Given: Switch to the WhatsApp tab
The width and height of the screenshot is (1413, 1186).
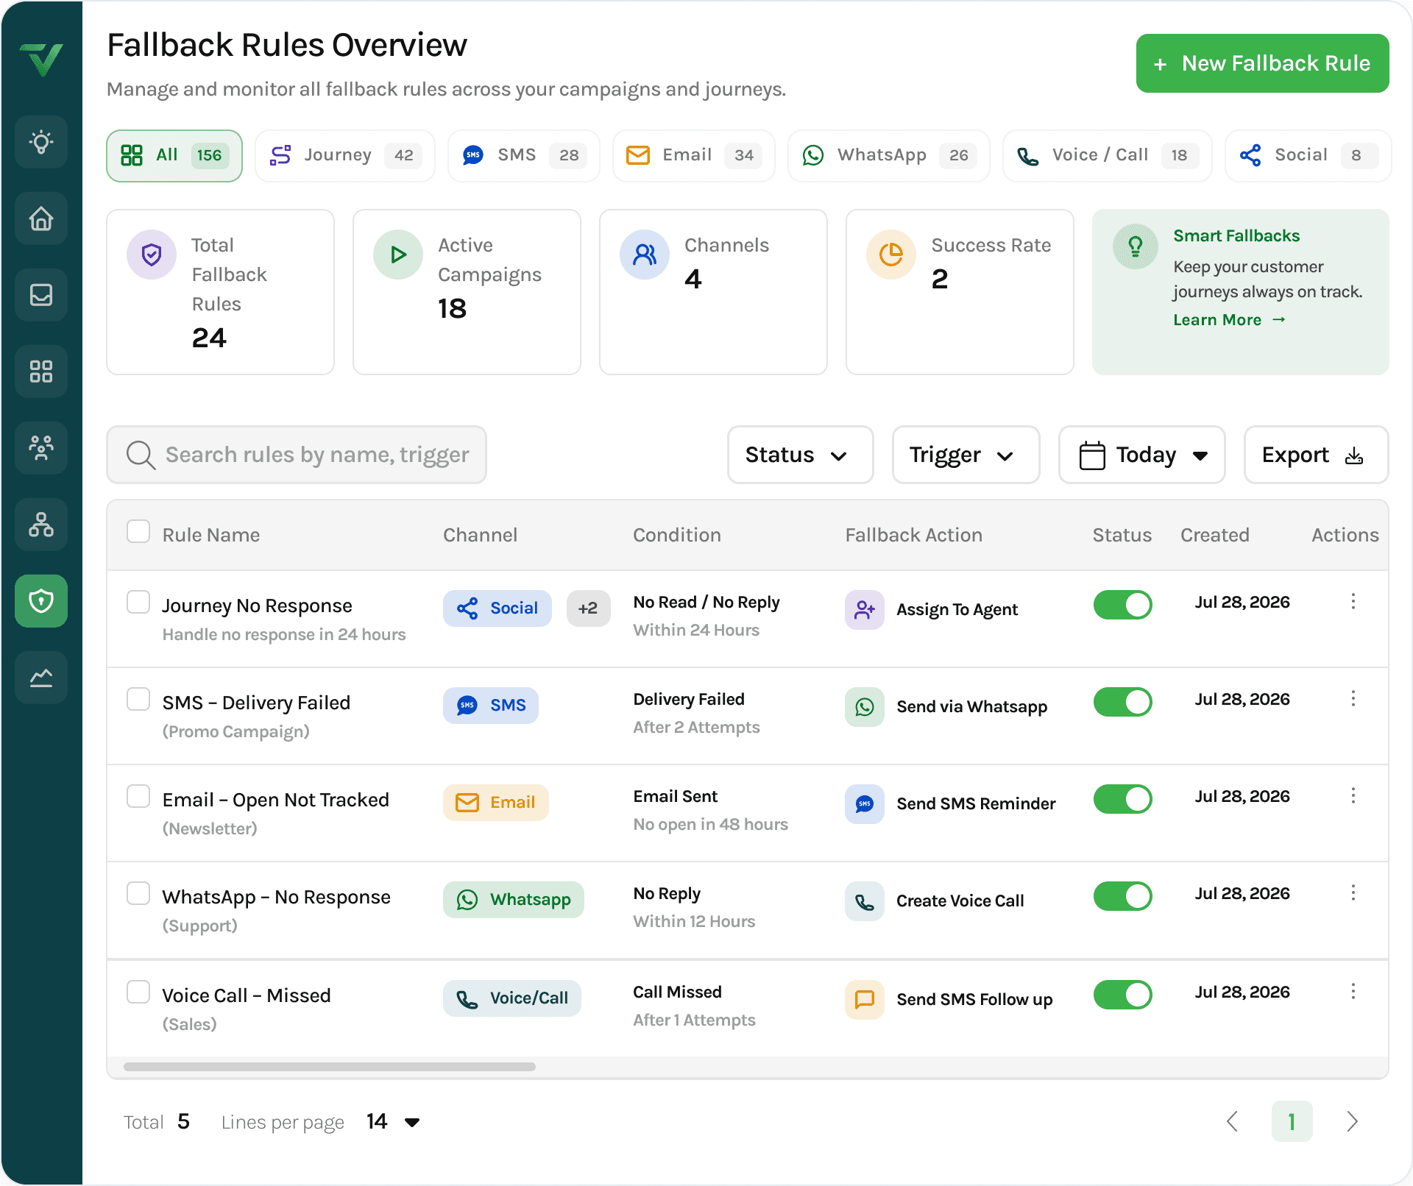Looking at the screenshot, I should click(889, 155).
